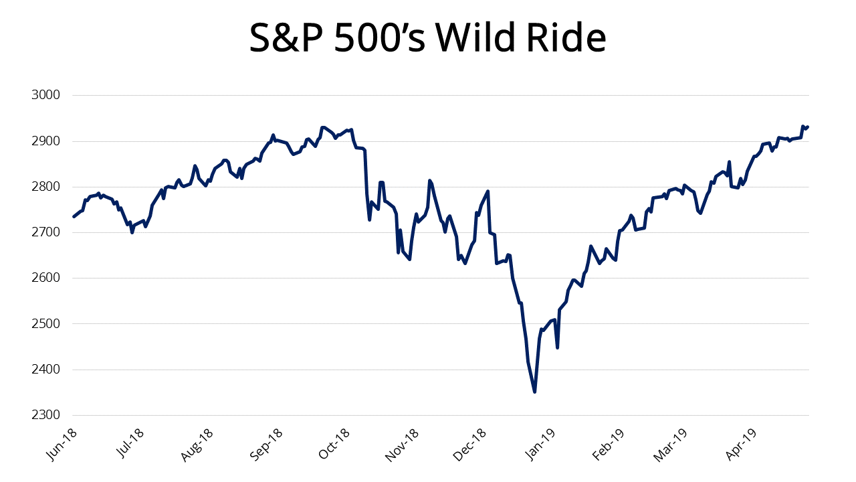
Task: Click the 2500 y-axis value
Action: tap(46, 324)
